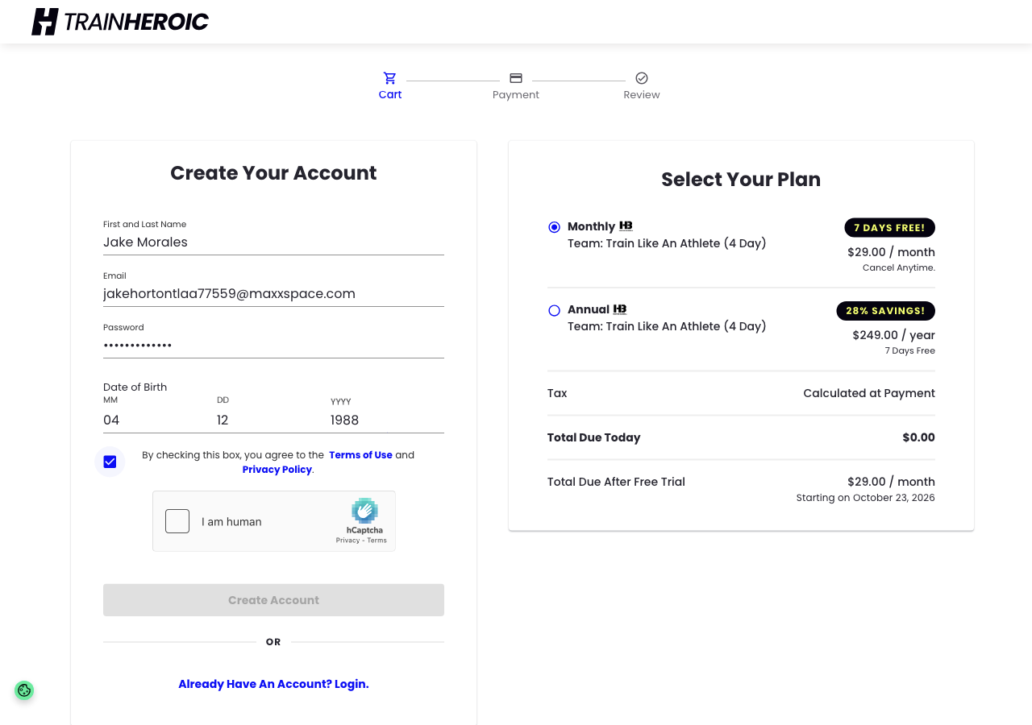This screenshot has width=1032, height=725.
Task: Click the Email input field
Action: (273, 294)
